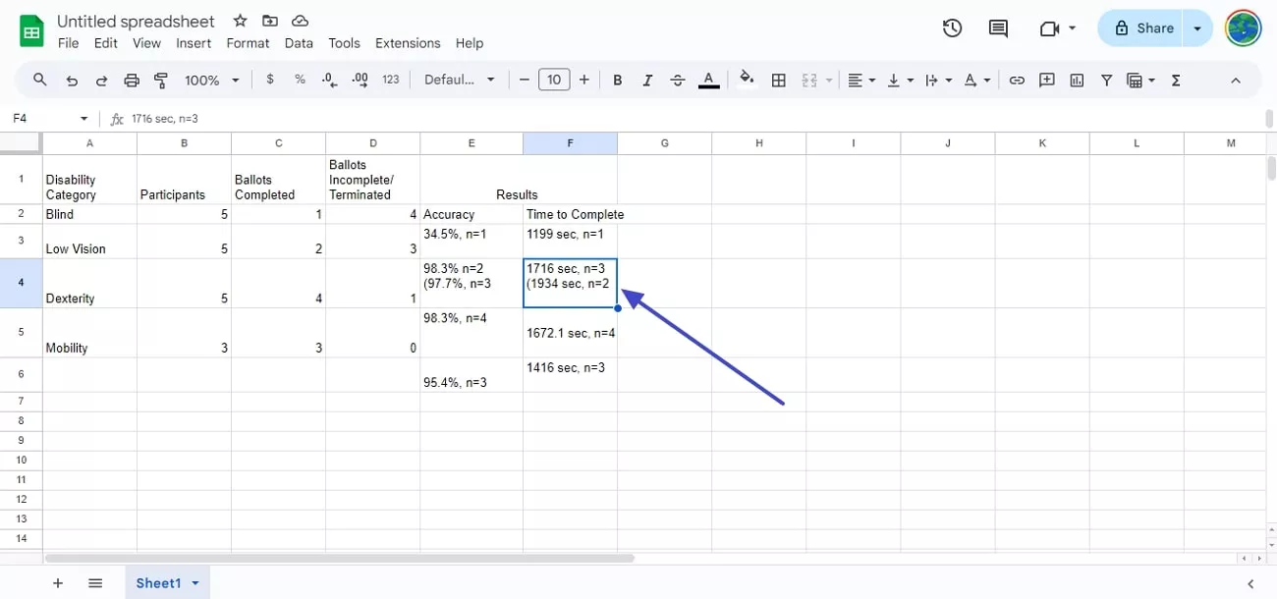Open version history

951,28
